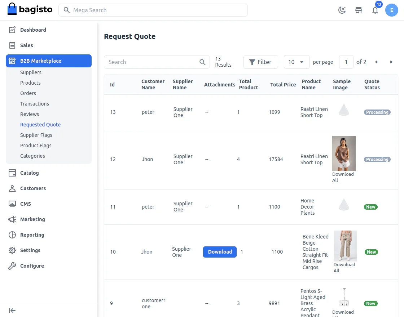Open the Filter panel
404x317 pixels.
[x=260, y=62]
